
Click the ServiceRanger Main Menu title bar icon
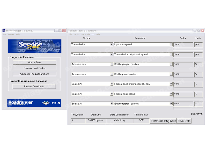click(x=4, y=30)
